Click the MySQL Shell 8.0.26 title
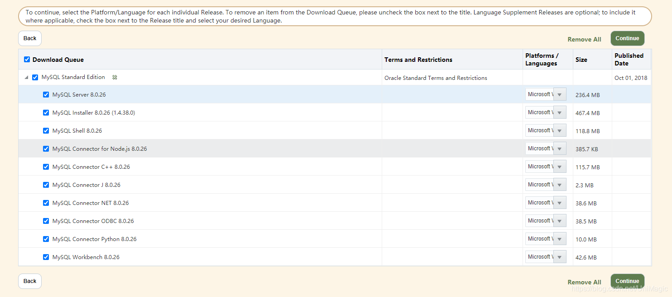Screen dimensions: 672x297 click(77, 131)
